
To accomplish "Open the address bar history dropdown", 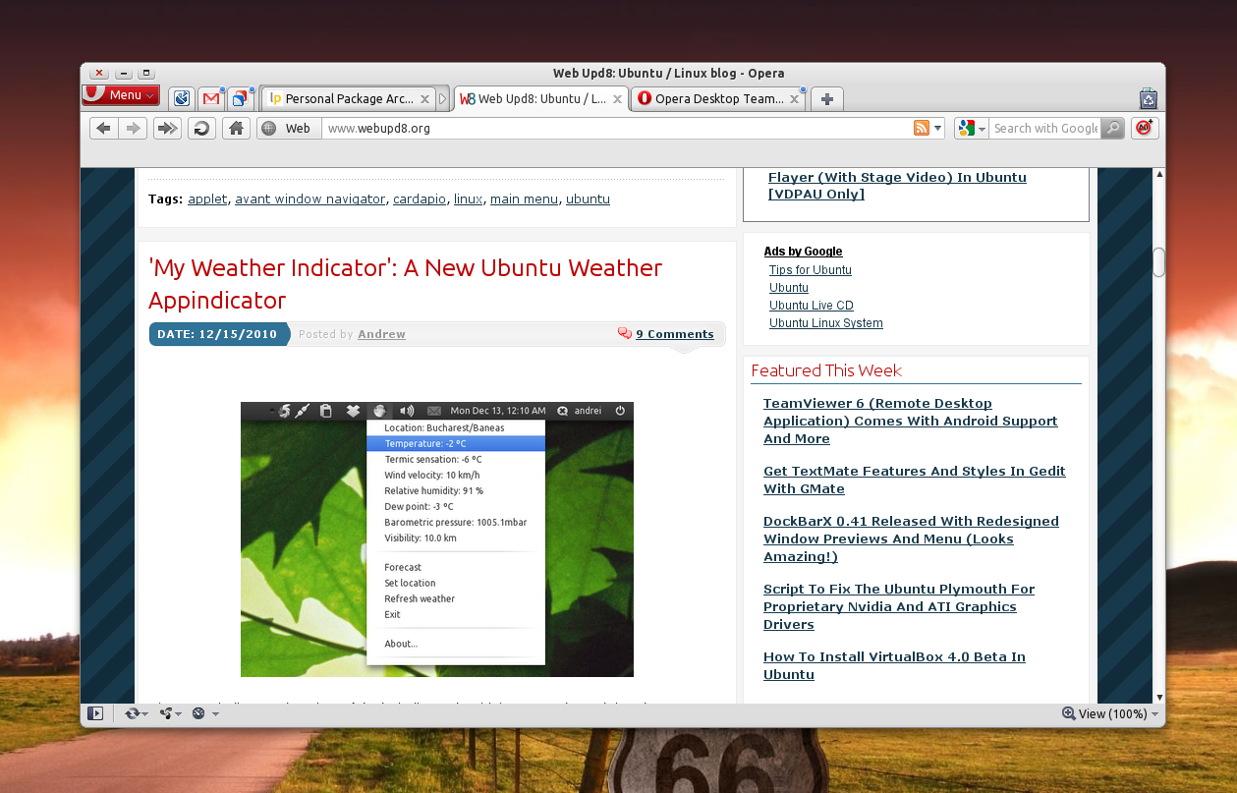I will pos(938,128).
